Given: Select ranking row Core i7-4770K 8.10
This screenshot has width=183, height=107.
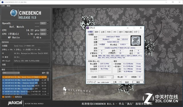Looking at the screenshot, I should [x=24, y=92].
